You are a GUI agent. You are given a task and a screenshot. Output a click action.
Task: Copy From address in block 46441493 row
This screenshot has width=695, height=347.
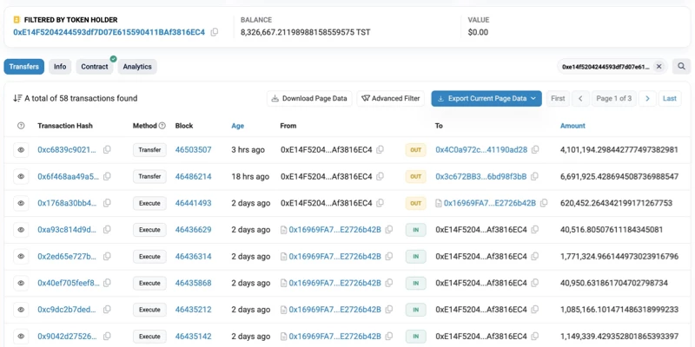pyautogui.click(x=380, y=203)
